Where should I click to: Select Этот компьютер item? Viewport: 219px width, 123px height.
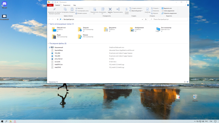163,29
